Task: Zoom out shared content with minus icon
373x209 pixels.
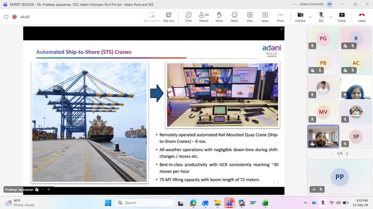Action: 42,189
